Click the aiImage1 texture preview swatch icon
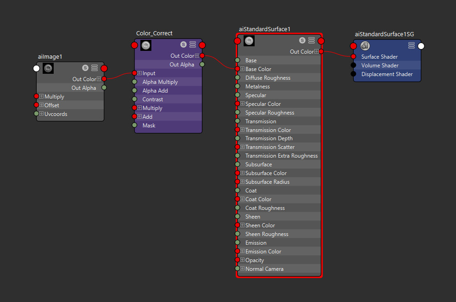 pos(48,68)
